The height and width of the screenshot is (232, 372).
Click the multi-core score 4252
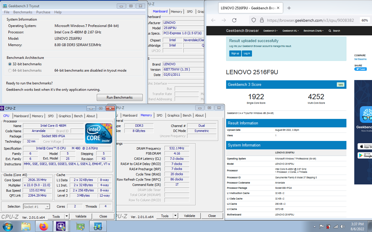click(316, 97)
